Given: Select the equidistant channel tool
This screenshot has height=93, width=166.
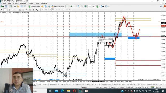Looking at the screenshot, I should pos(20,10).
